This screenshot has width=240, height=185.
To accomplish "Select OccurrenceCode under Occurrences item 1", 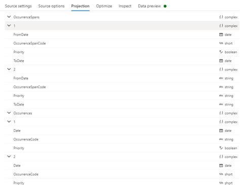I will pos(26,139).
